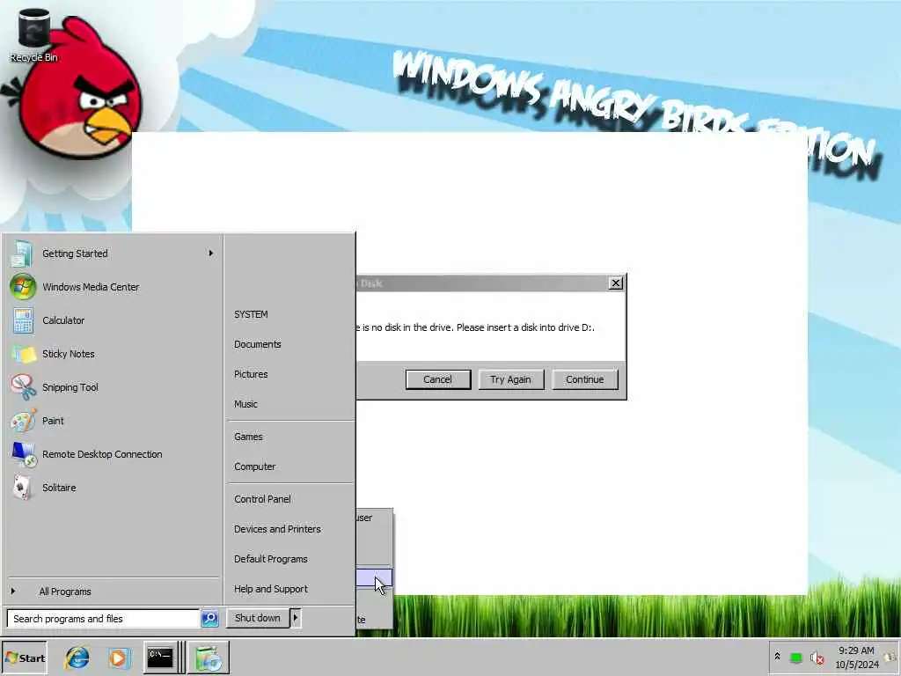Click the green network tray icon

[x=795, y=658]
